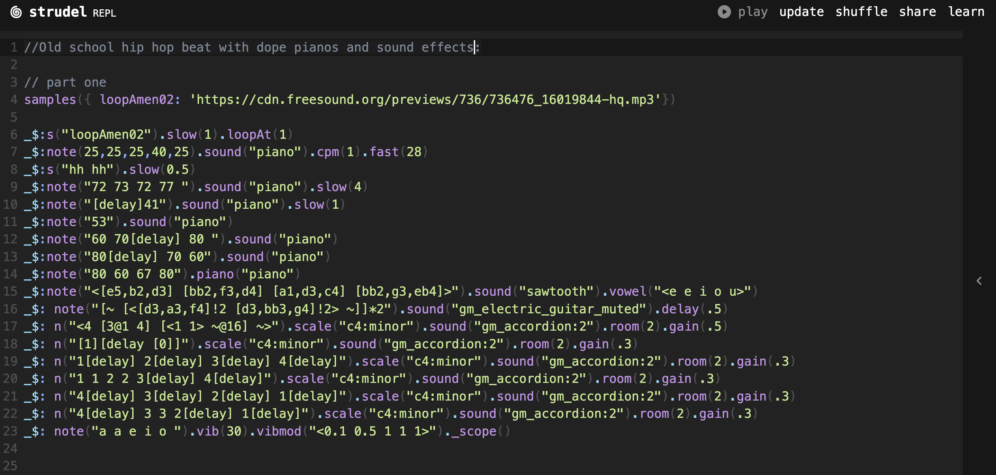Open the learn link
Image resolution: width=996 pixels, height=475 pixels.
pyautogui.click(x=966, y=12)
